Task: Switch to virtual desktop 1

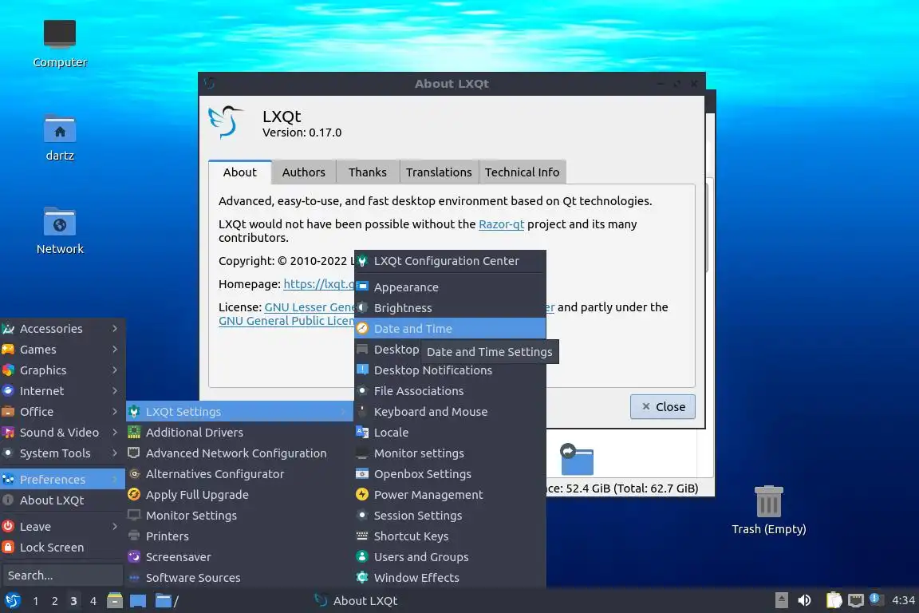Action: tap(36, 601)
